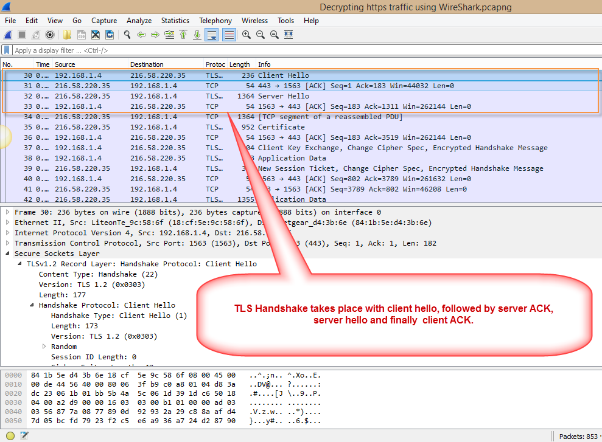This screenshot has width=602, height=442.
Task: Expand the Random field node
Action: pos(44,347)
